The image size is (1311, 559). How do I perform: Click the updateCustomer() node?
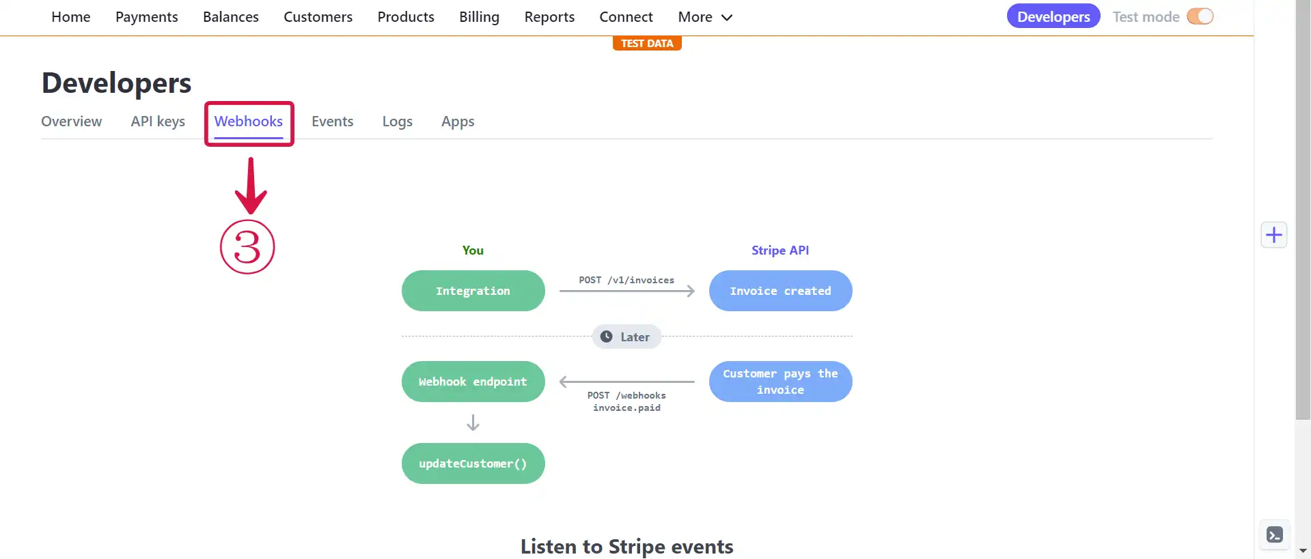473,463
